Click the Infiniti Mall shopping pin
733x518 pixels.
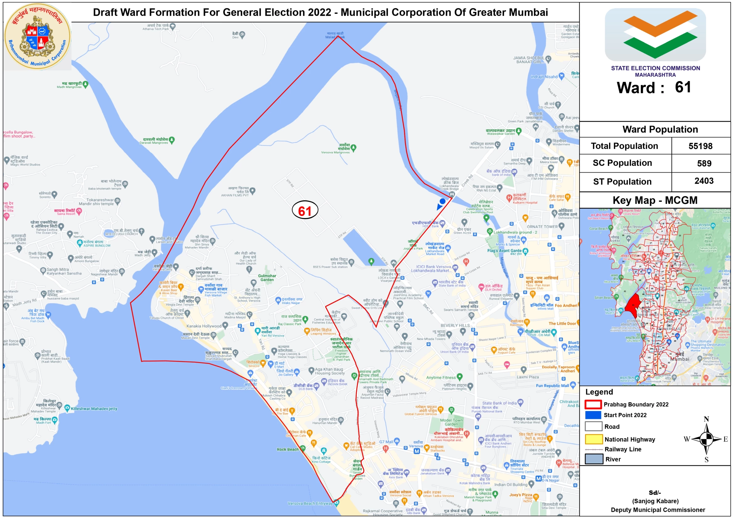click(547, 297)
